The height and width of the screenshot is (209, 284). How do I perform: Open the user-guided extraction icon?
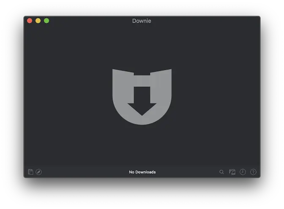[x=232, y=172]
